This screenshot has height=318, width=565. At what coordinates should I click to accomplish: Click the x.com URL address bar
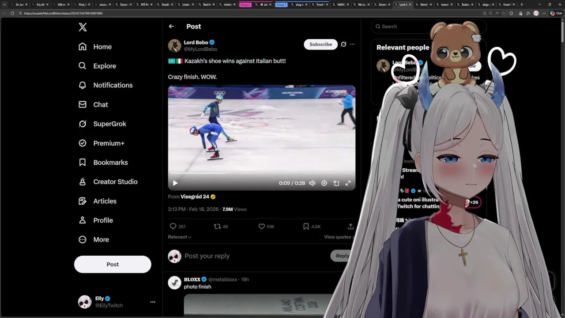click(247, 13)
